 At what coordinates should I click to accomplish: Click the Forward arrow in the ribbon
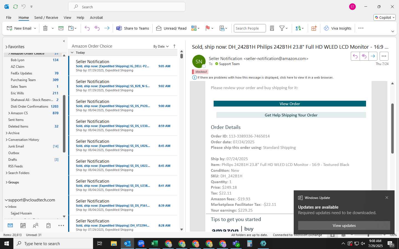(107, 28)
